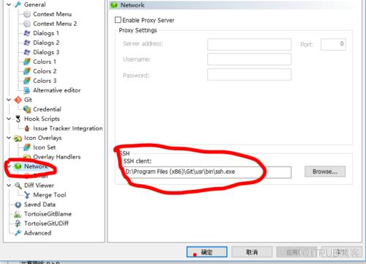This screenshot has height=264, width=366.
Task: Select the Colors 1 icon
Action: [x=27, y=62]
